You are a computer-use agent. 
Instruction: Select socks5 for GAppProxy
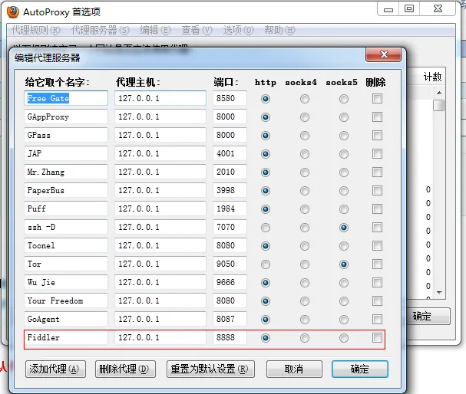[344, 117]
